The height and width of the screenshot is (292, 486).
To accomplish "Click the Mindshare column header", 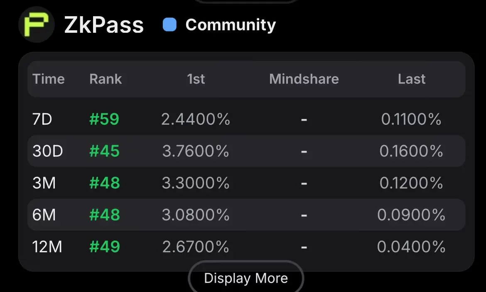I will pyautogui.click(x=304, y=79).
